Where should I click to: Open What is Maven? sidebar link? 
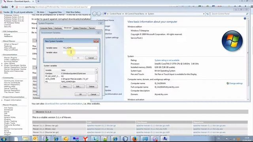pos(11,44)
